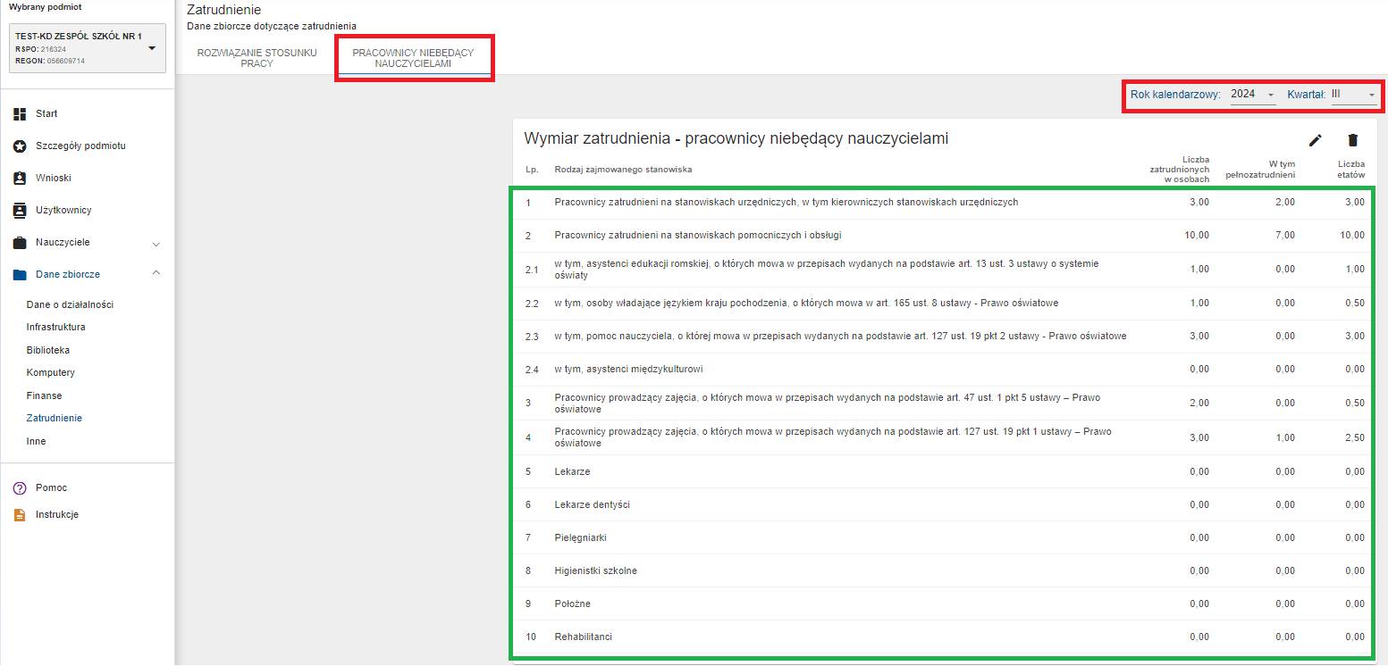Open the Komputery sidebar item
The width and height of the screenshot is (1388, 666).
tap(50, 373)
